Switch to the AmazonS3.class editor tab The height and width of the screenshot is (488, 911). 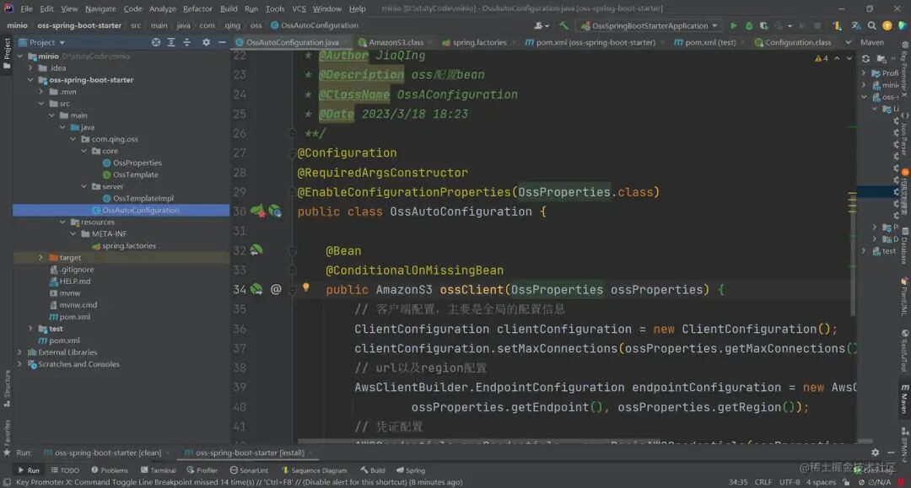(x=396, y=41)
